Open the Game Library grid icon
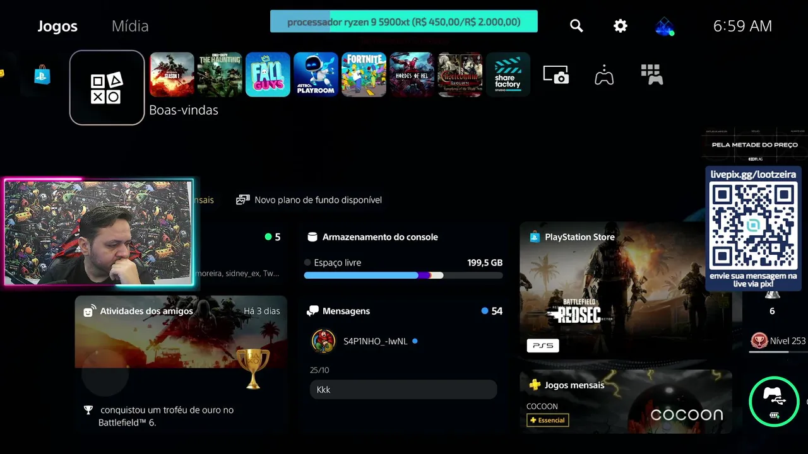The height and width of the screenshot is (454, 808). [651, 74]
